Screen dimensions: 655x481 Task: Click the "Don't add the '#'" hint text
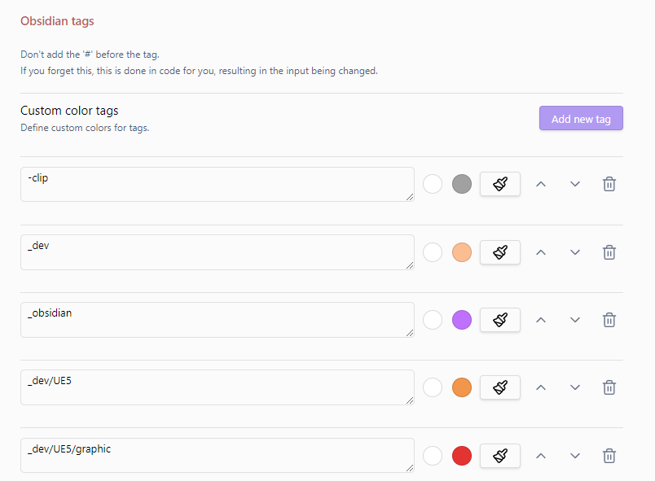90,55
